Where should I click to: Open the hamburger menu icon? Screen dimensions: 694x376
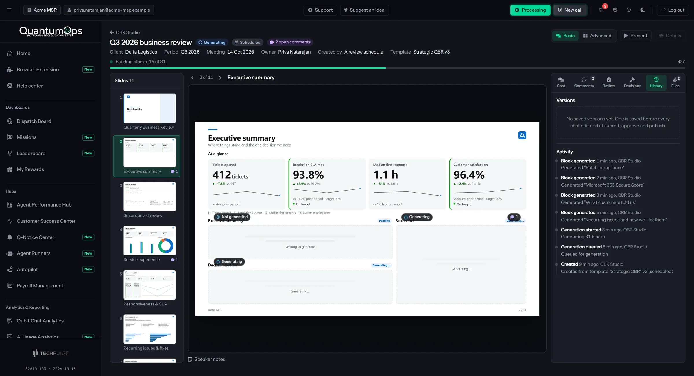(9, 10)
